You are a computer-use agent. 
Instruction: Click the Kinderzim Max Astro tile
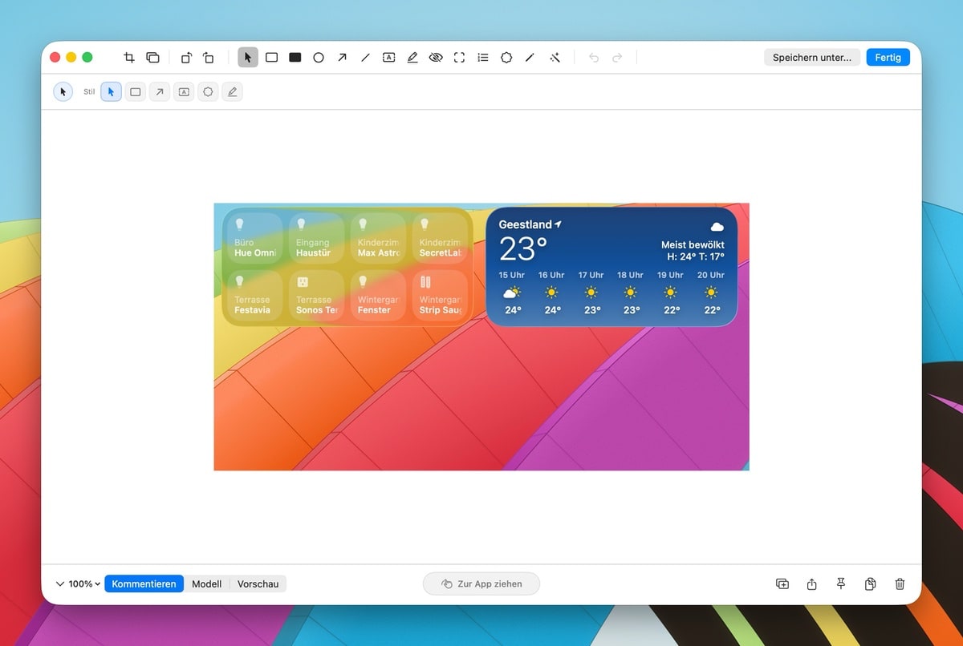pyautogui.click(x=378, y=238)
